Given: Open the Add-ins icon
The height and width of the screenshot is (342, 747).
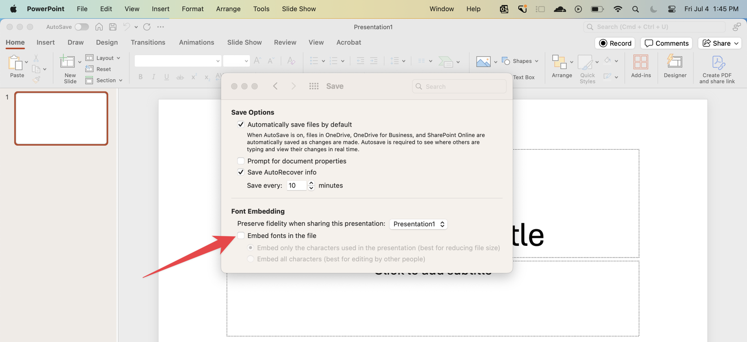Looking at the screenshot, I should click(641, 62).
